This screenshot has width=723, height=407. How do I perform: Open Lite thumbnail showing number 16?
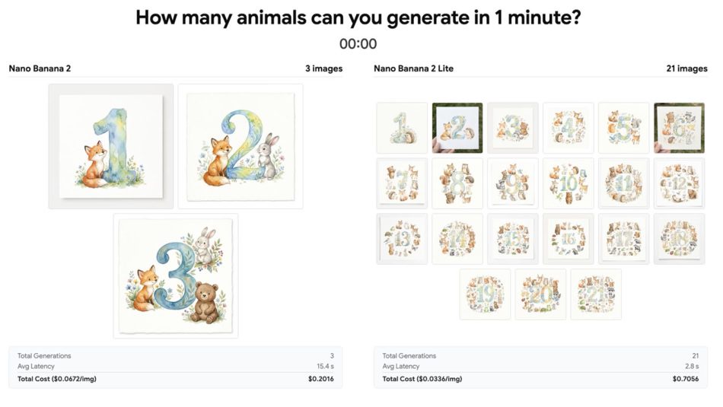click(568, 239)
